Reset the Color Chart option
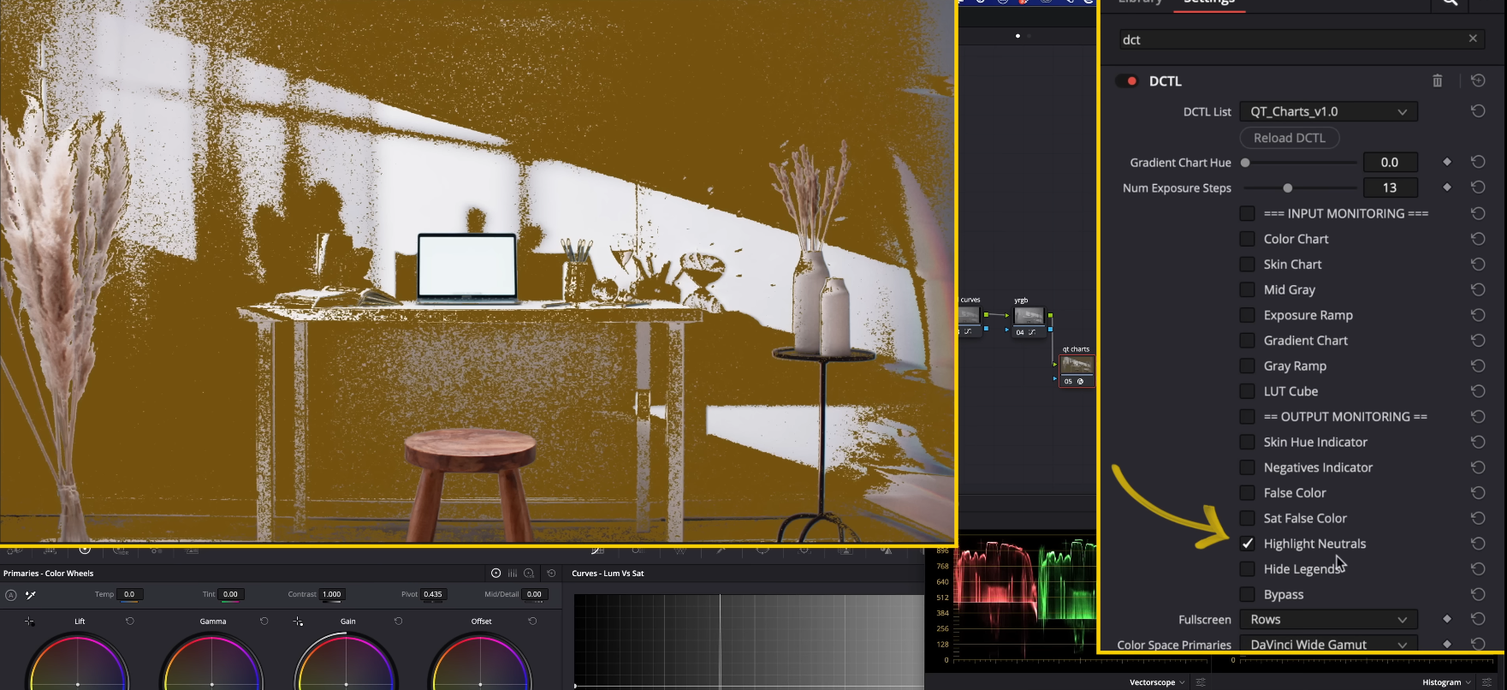The height and width of the screenshot is (690, 1507). (x=1478, y=239)
